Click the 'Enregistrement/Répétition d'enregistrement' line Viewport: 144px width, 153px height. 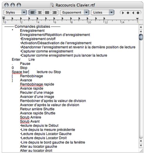point(55,35)
